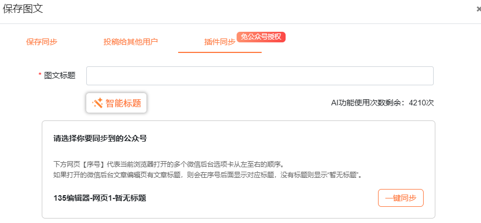
Task: Click the 下方网页【序号】 instruction line
Action: (x=168, y=164)
